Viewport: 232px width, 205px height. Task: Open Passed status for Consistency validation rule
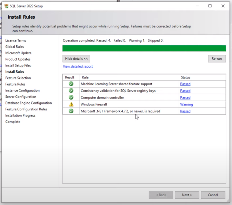[185, 91]
